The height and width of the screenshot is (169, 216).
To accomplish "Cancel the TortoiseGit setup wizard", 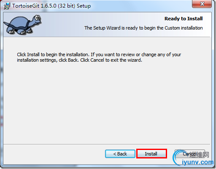I will coord(189,154).
